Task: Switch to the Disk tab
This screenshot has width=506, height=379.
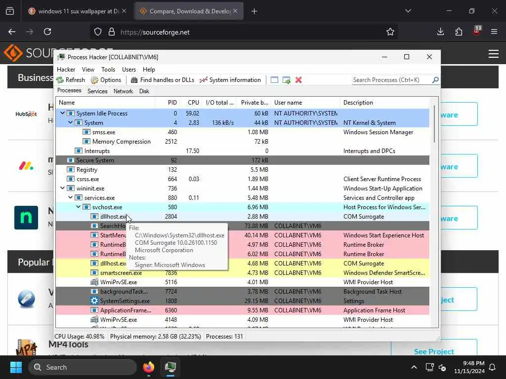Action: (144, 91)
